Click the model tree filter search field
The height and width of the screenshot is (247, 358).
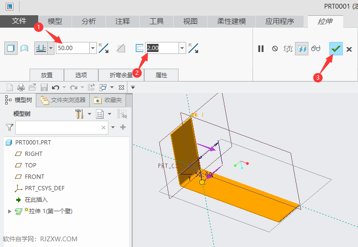(57, 127)
